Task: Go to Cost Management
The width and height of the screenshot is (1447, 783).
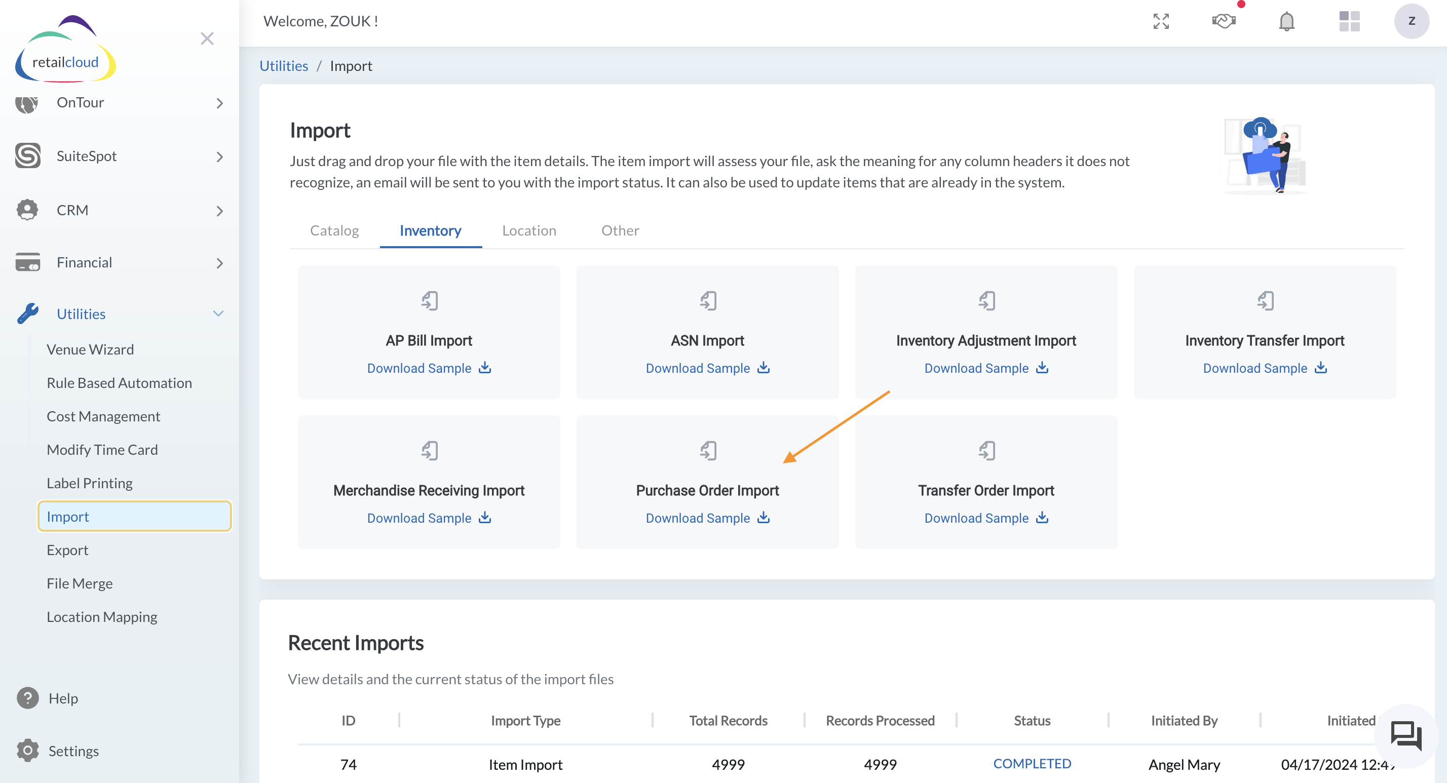Action: pyautogui.click(x=103, y=416)
